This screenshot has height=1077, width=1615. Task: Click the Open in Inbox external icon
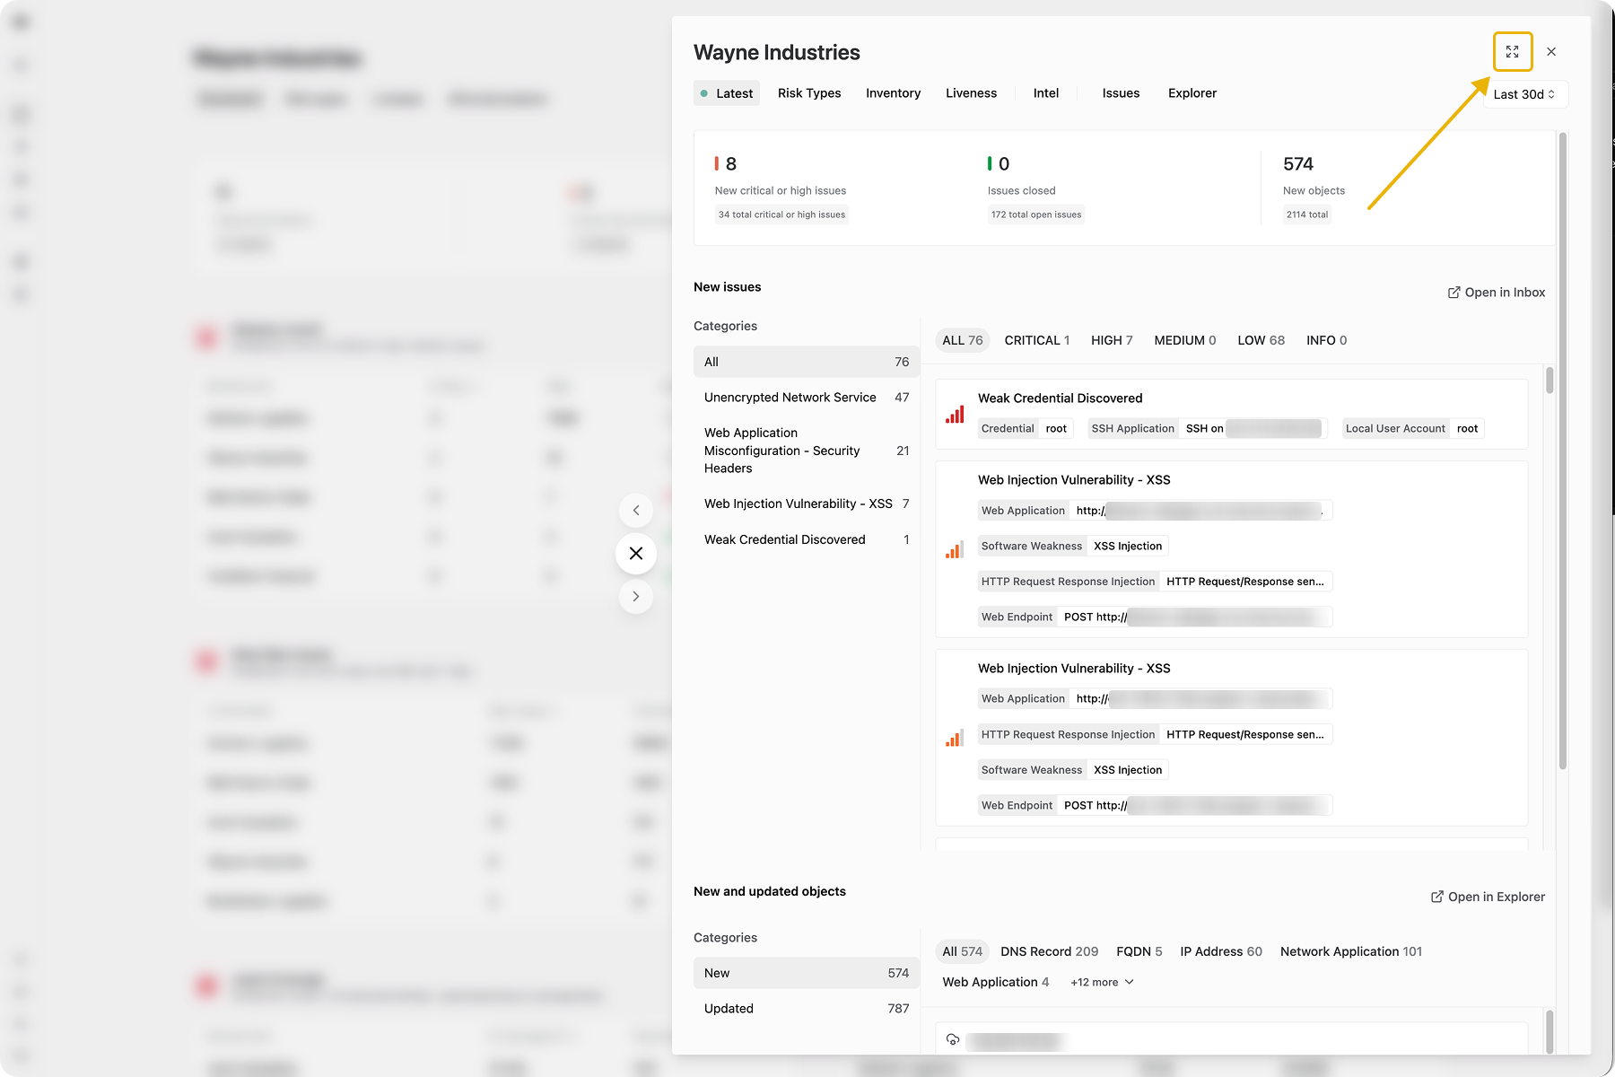pyautogui.click(x=1453, y=293)
